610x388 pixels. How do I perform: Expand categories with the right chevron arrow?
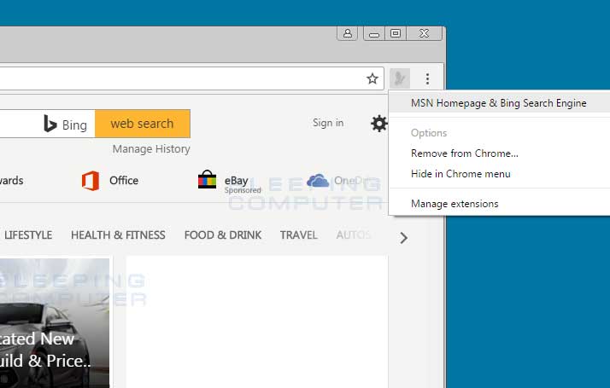coord(404,238)
